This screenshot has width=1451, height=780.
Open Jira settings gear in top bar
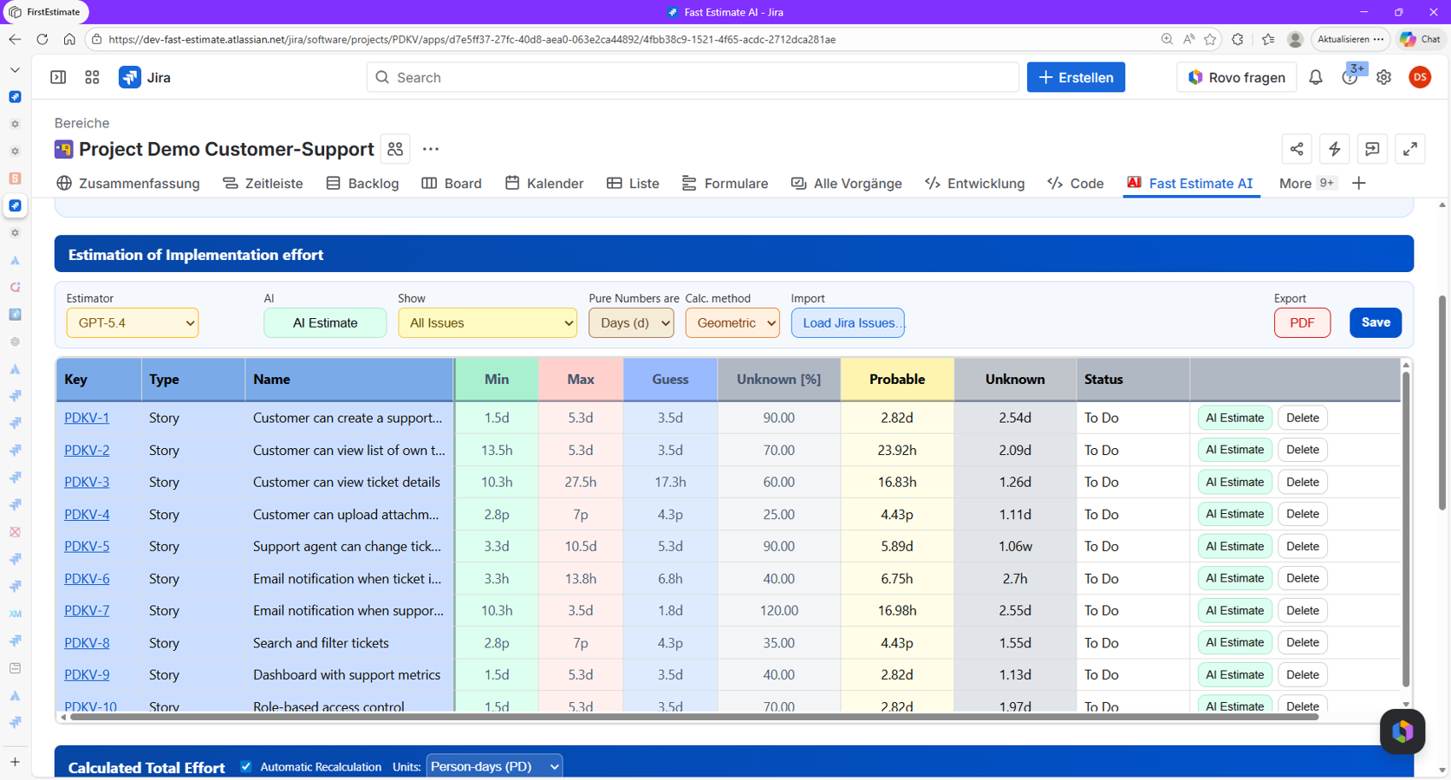pyautogui.click(x=1383, y=77)
